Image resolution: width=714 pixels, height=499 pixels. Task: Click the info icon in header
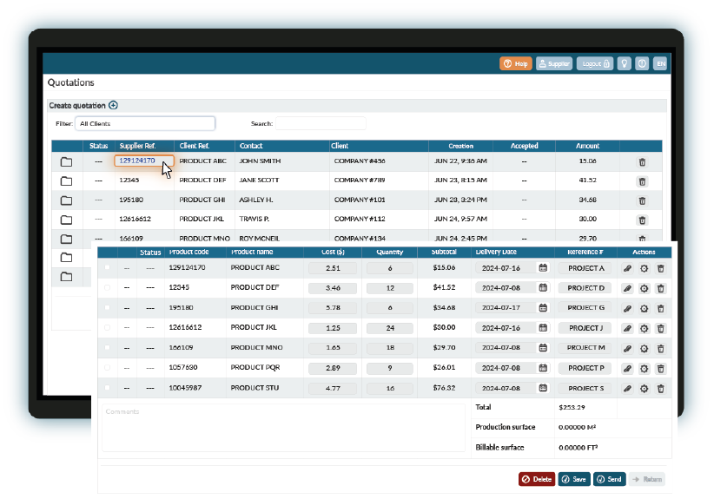click(x=642, y=63)
